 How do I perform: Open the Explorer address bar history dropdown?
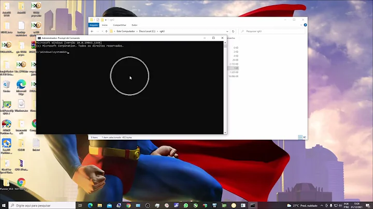[x=227, y=32]
